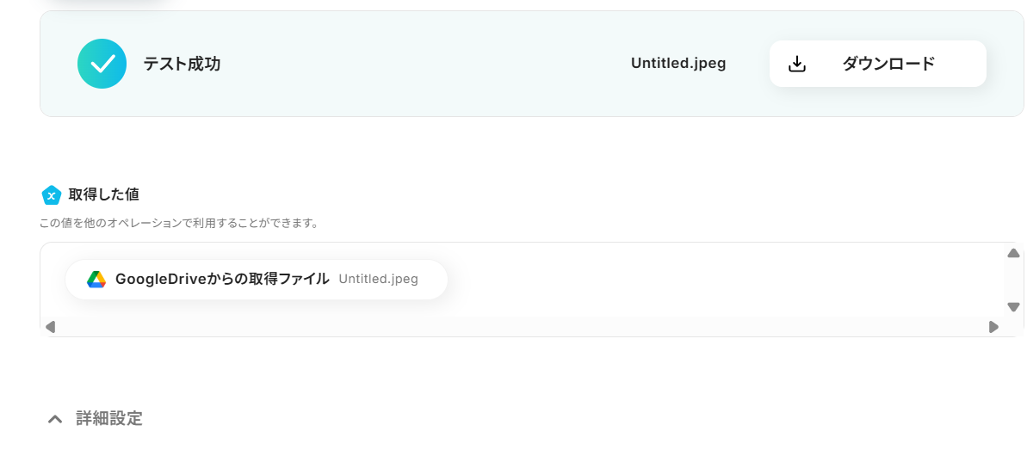Click the horizontal scrollbar track of the values box
The image size is (1027, 456).
click(x=522, y=326)
